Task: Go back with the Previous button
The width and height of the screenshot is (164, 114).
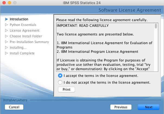Action: [x=121, y=107]
